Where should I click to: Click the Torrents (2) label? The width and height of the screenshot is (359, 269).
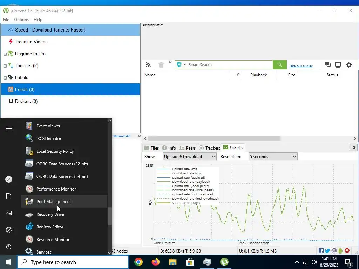[x=27, y=65]
